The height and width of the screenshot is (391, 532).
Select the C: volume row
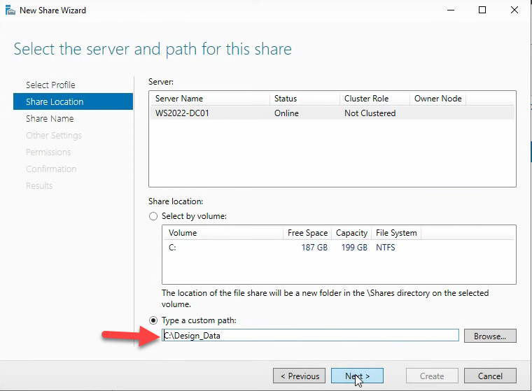(339, 247)
